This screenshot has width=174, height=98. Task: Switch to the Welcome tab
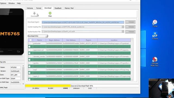tap(30, 8)
